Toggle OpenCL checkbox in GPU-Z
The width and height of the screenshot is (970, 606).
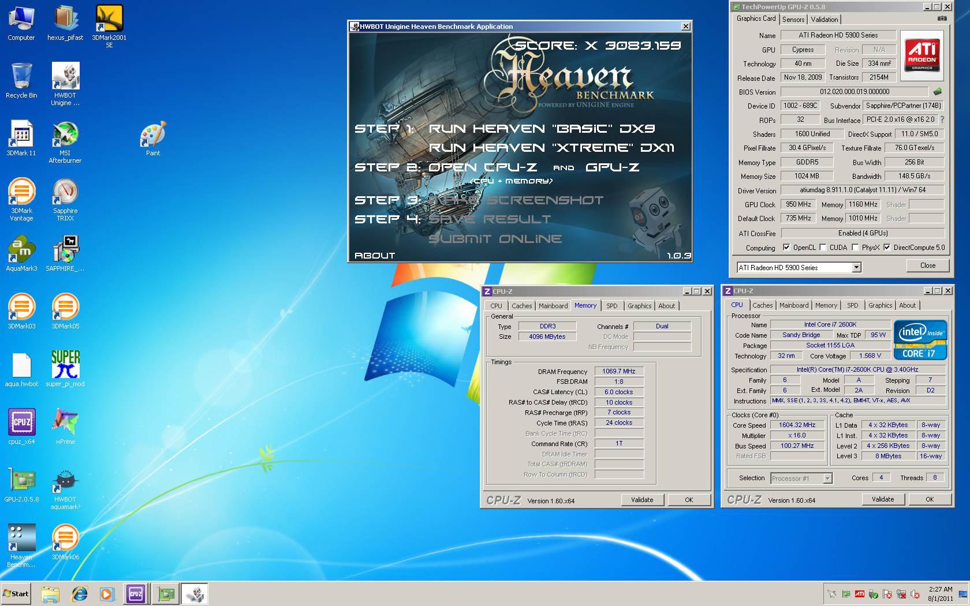(x=786, y=248)
